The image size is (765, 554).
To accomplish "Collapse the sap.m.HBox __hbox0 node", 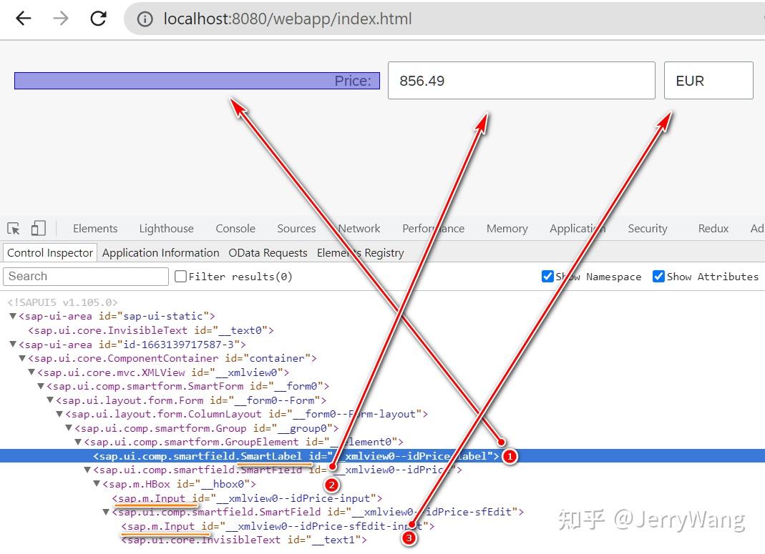I will click(97, 484).
